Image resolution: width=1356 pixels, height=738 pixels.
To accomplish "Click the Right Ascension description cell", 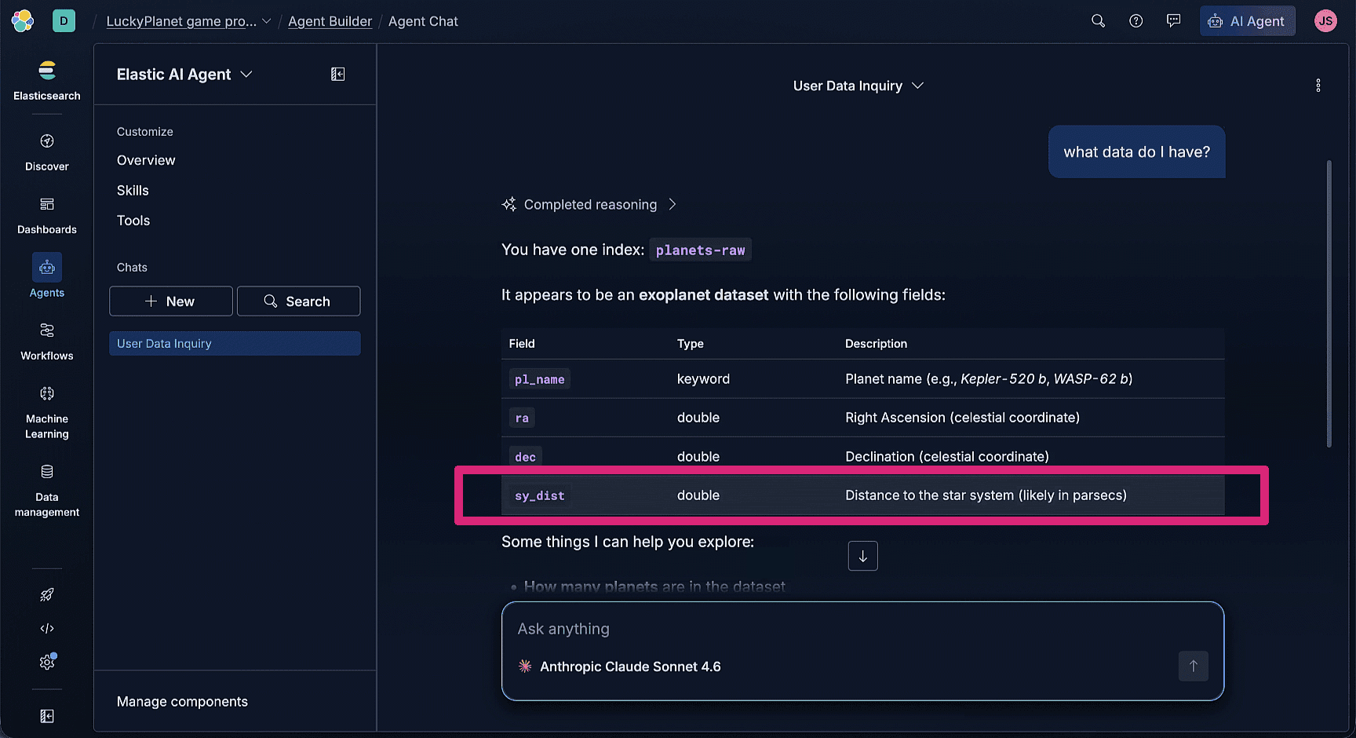I will [x=962, y=418].
